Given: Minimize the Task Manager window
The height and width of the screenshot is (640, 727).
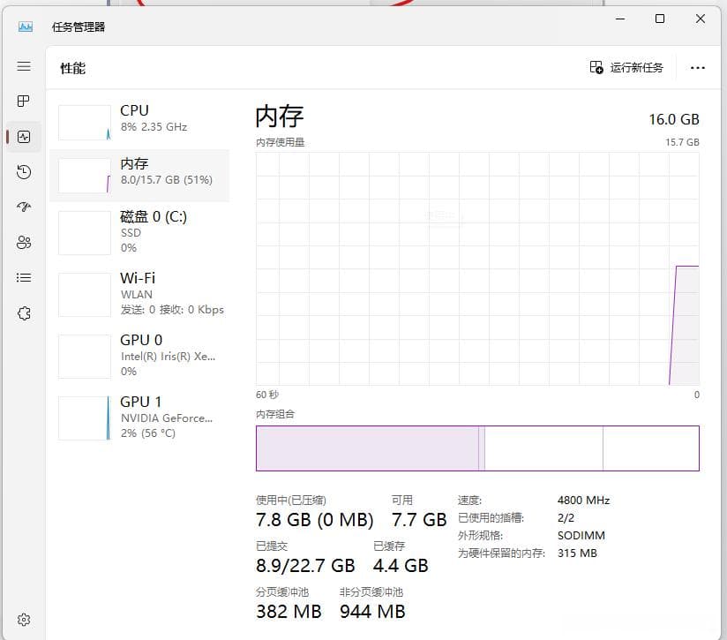Looking at the screenshot, I should [620, 19].
